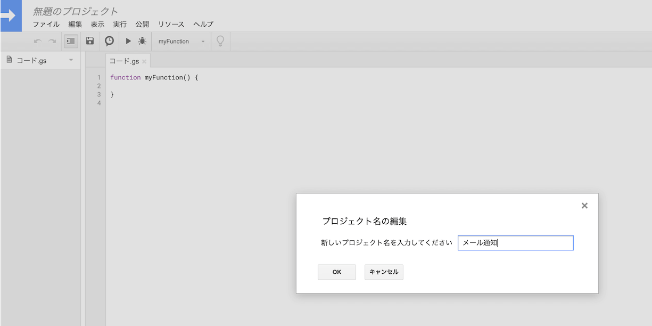Expand the コード.gs options arrow in sidebar
Screen dimensions: 652x326
click(x=71, y=60)
